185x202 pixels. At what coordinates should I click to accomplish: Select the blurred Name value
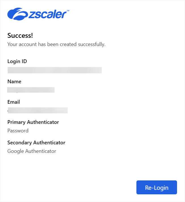pyautogui.click(x=31, y=90)
